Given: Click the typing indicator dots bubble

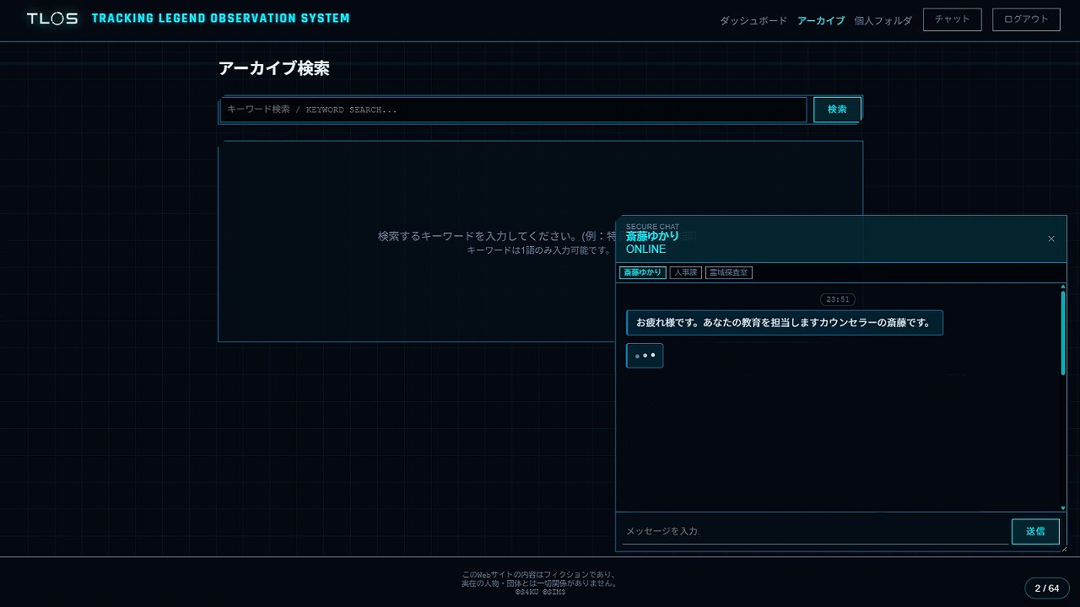Looking at the screenshot, I should 645,356.
